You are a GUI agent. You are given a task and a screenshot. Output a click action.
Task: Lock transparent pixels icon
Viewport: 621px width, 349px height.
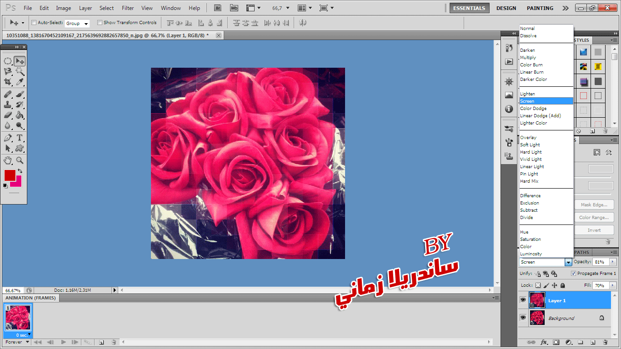coord(538,285)
